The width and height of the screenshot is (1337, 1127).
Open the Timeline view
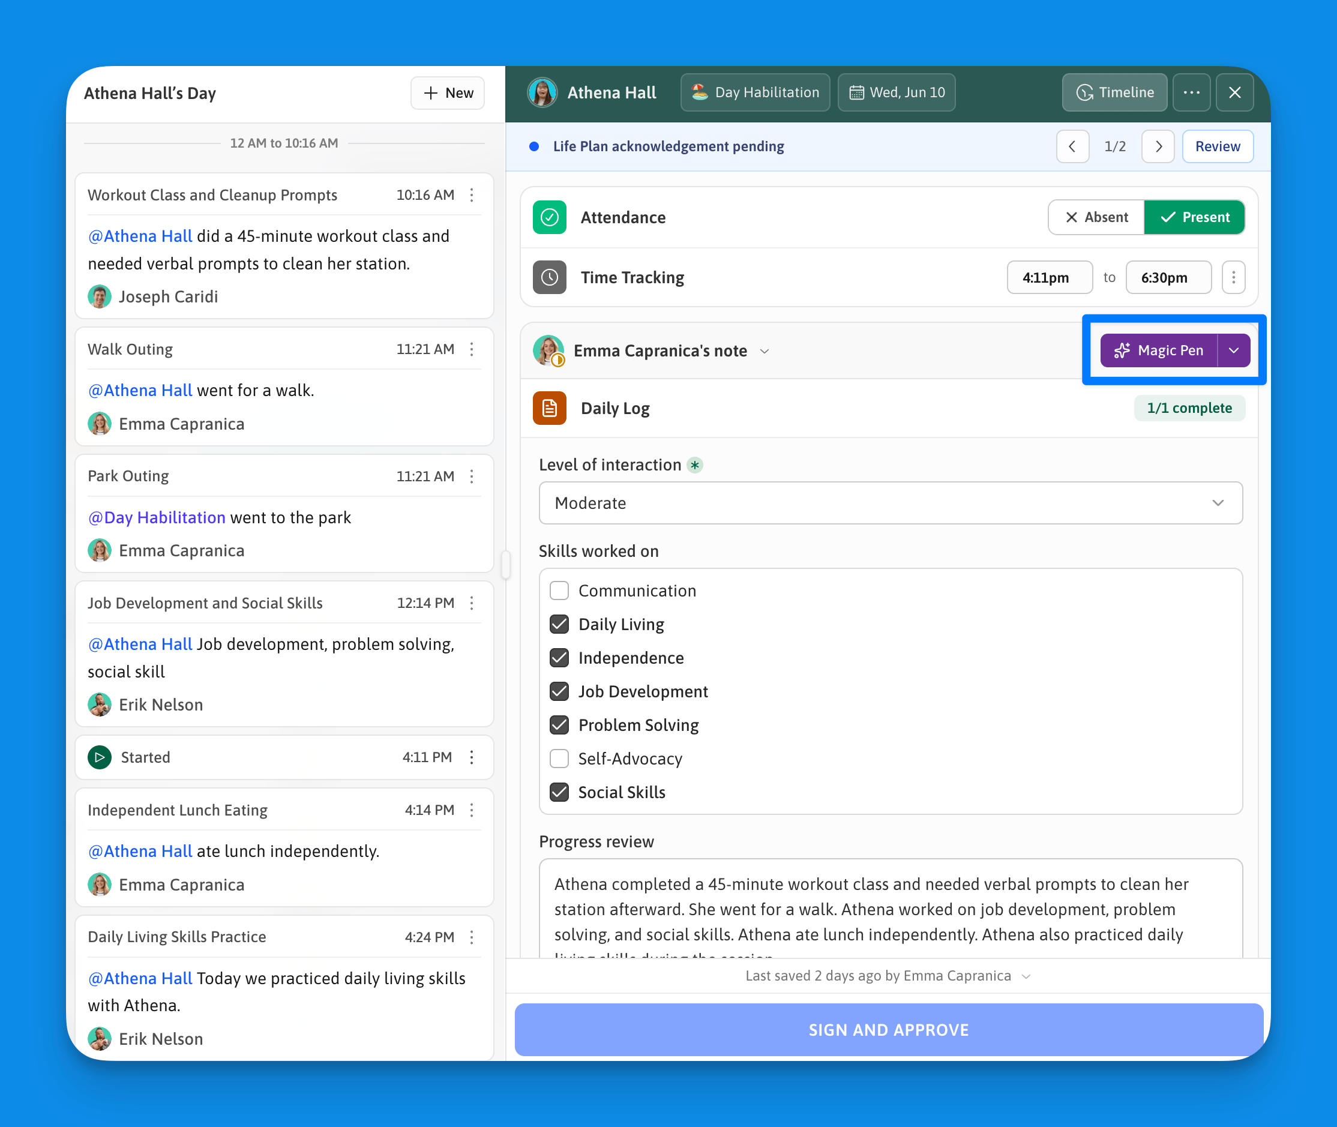coord(1115,92)
